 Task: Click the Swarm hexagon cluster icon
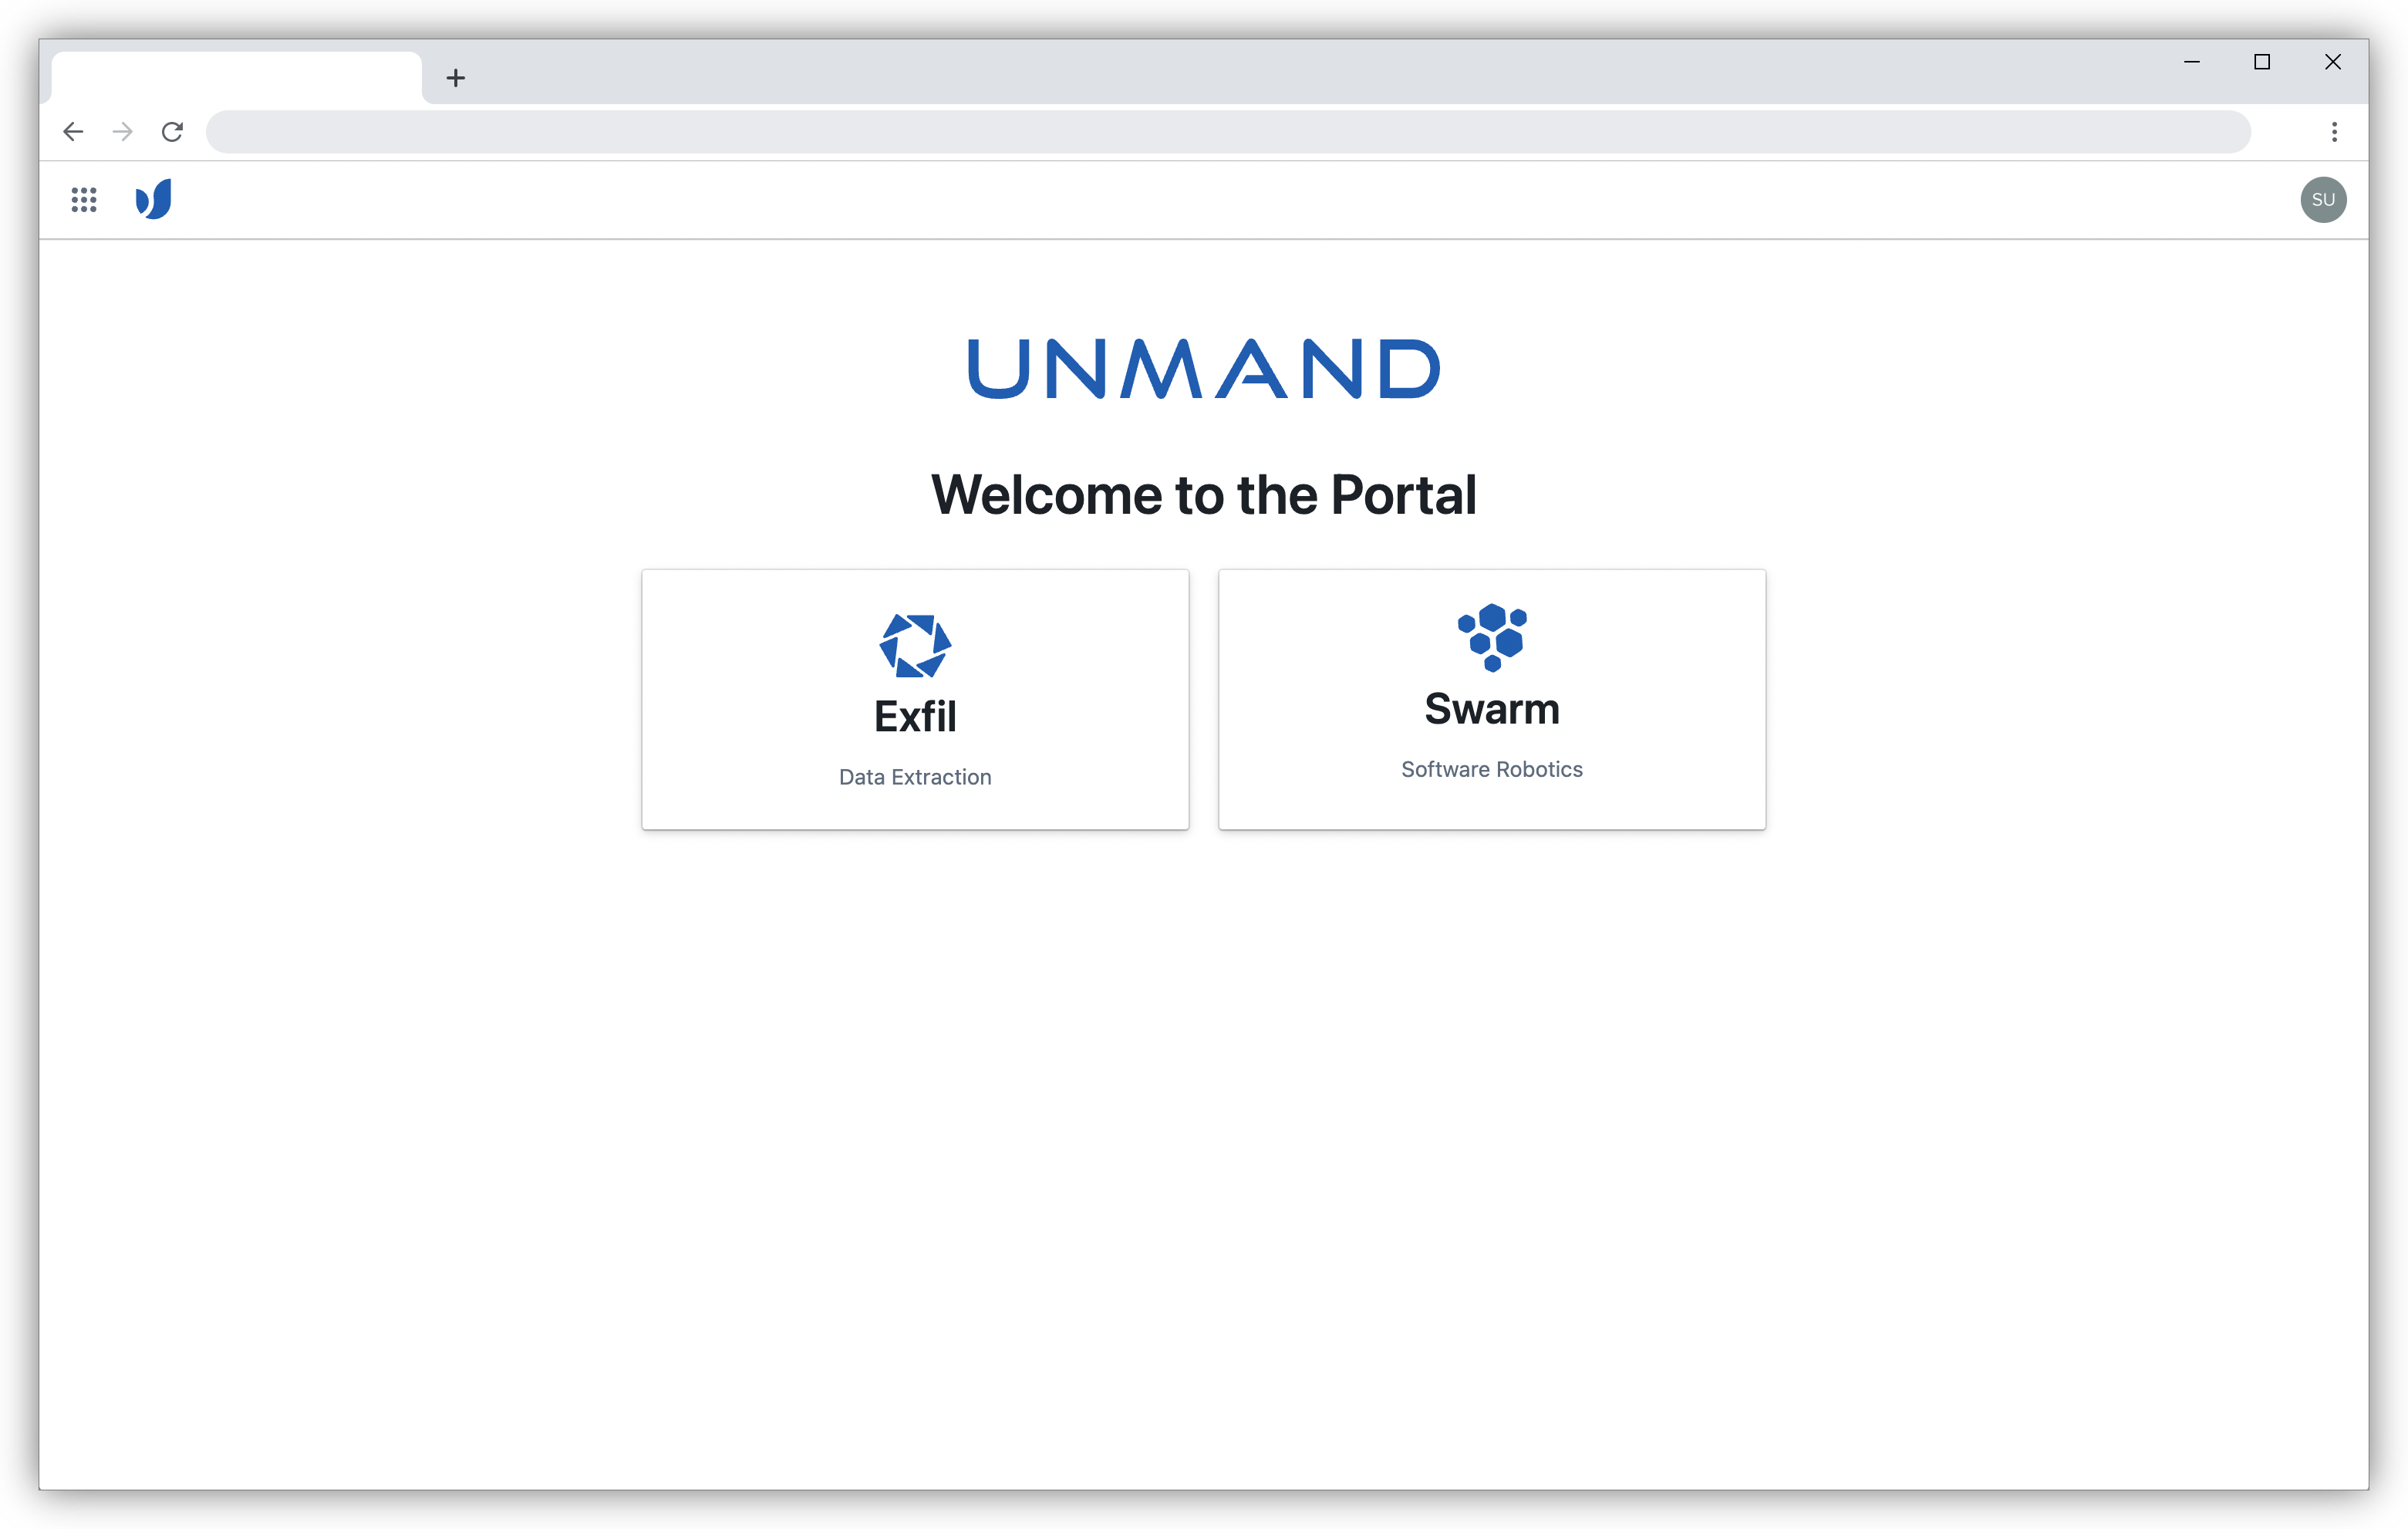(1492, 637)
